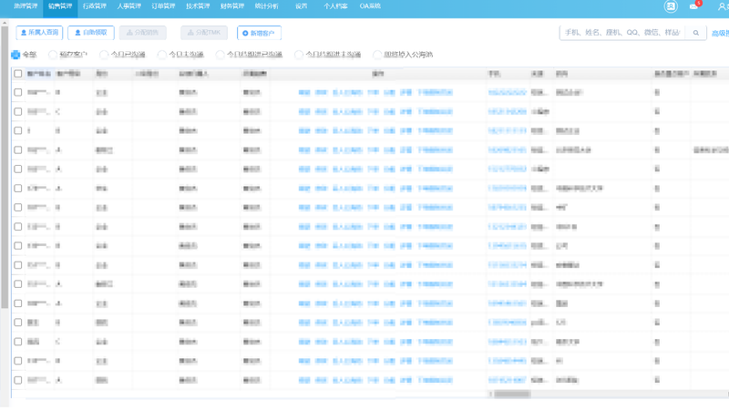Switch to the 销售管理 top menu
Viewport: 729px width, 411px height.
click(x=60, y=6)
